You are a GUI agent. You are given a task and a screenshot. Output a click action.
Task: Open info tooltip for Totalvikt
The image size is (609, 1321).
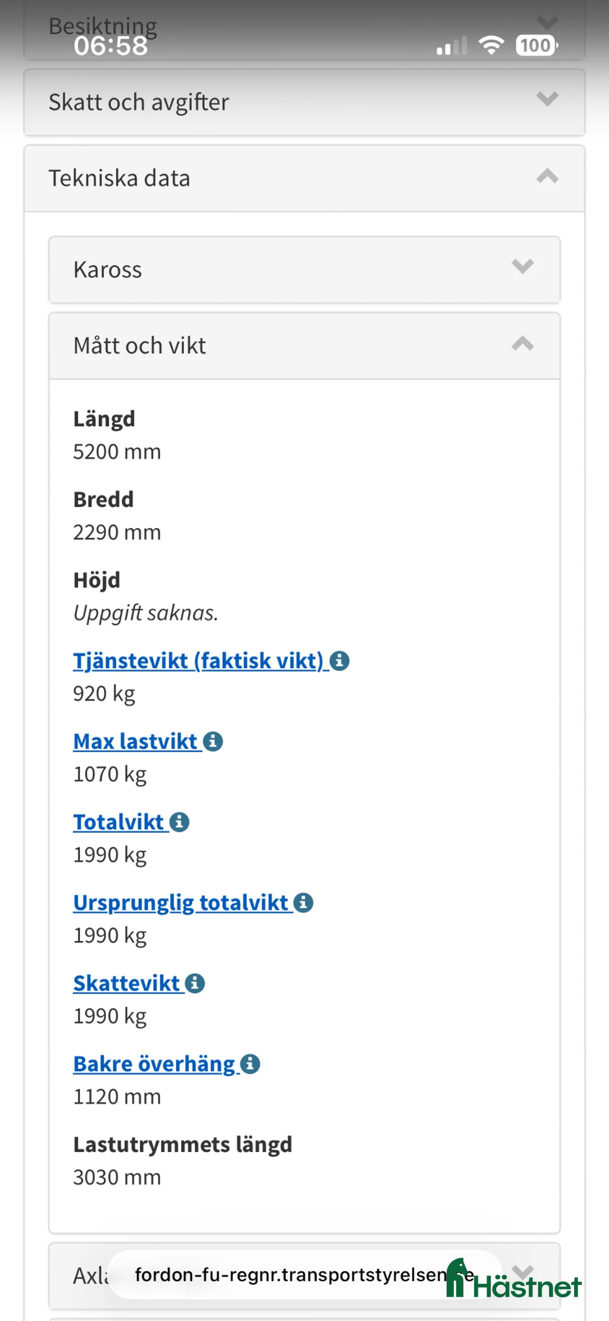coord(179,822)
